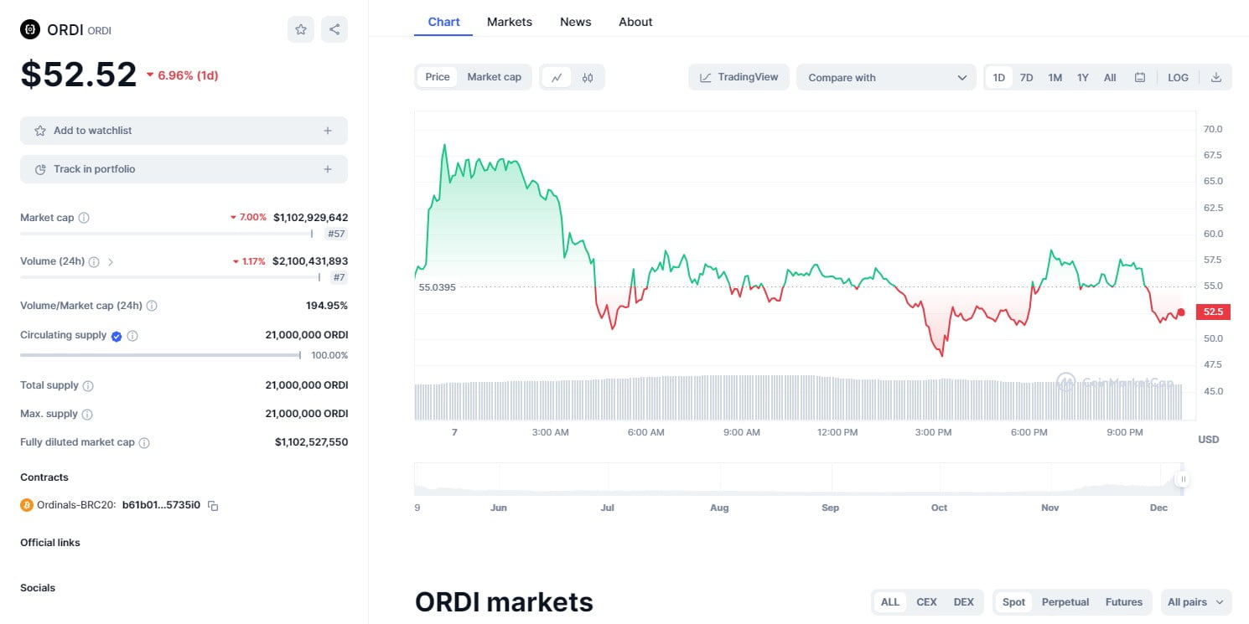Click the #57 market cap rank badge

click(x=335, y=234)
